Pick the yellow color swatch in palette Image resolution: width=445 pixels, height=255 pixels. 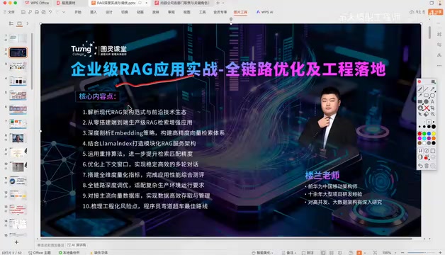coord(434,134)
